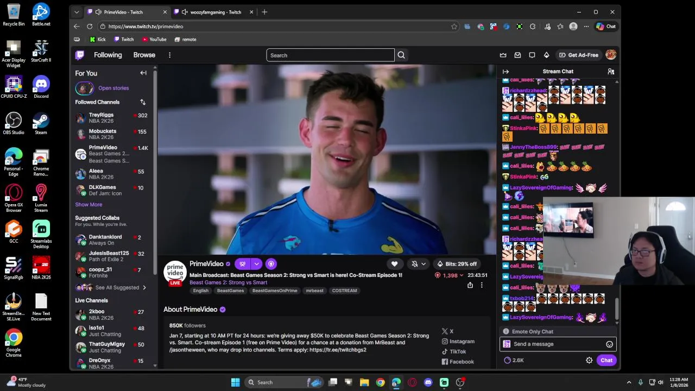Expand the 1,398 viewer count dropdown
This screenshot has width=695, height=391.
pos(462,275)
